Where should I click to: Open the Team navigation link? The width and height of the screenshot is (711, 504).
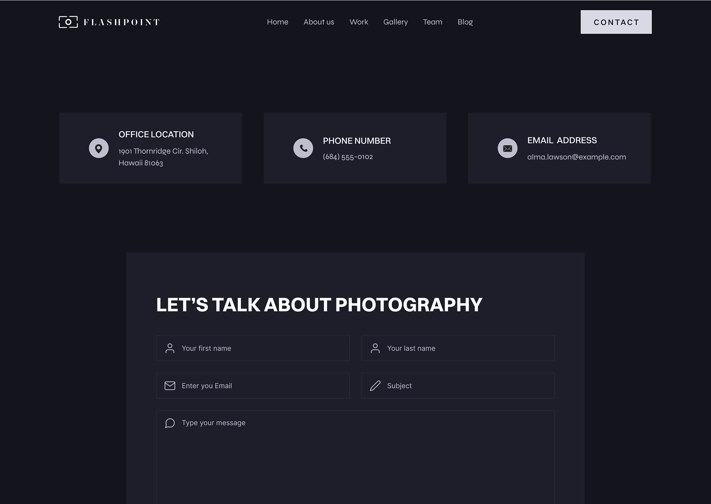tap(432, 22)
